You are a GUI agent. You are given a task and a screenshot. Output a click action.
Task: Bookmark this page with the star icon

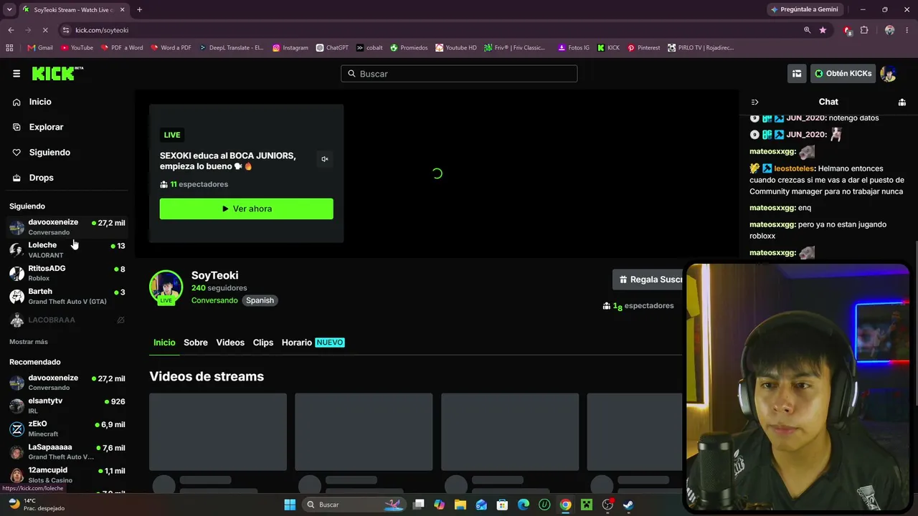pos(823,30)
